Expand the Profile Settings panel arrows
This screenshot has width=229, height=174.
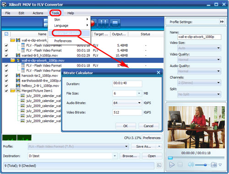222,22
